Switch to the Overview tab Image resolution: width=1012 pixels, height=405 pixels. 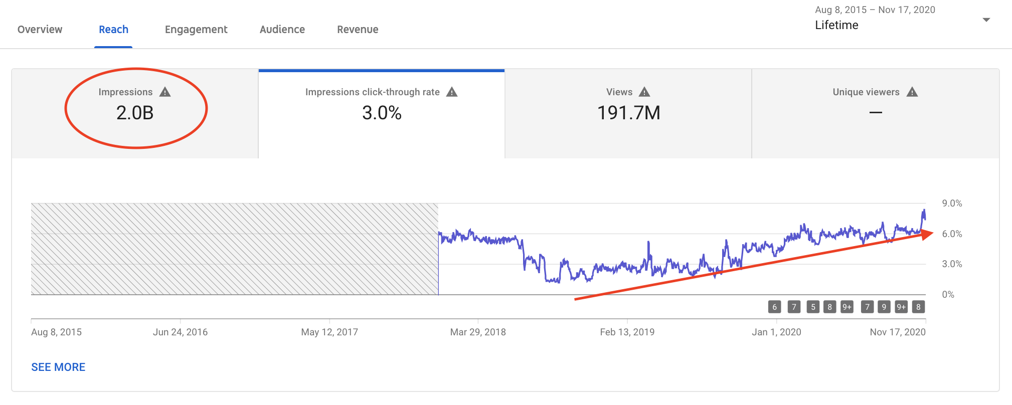(40, 30)
